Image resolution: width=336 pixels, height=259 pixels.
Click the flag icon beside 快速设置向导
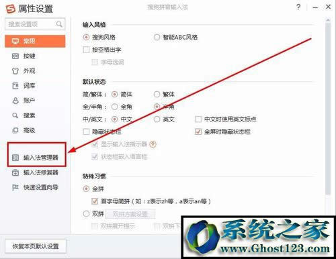point(15,187)
